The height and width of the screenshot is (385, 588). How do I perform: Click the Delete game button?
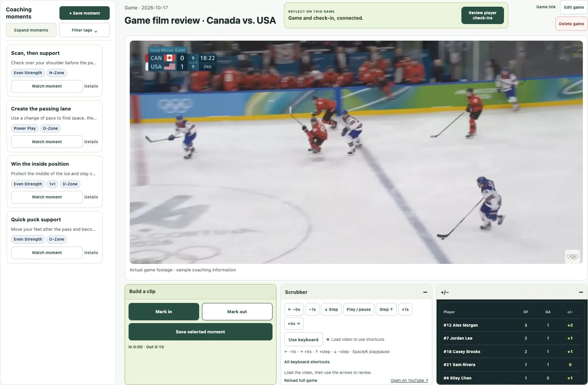point(571,24)
